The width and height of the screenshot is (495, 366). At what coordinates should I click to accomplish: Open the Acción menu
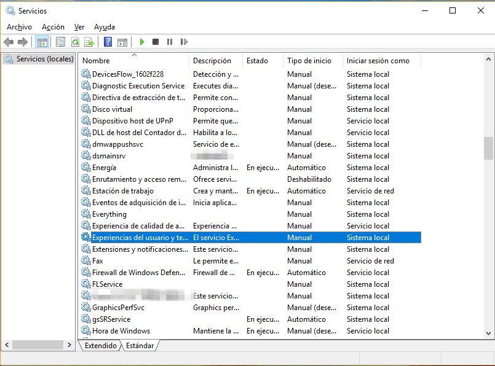(53, 27)
